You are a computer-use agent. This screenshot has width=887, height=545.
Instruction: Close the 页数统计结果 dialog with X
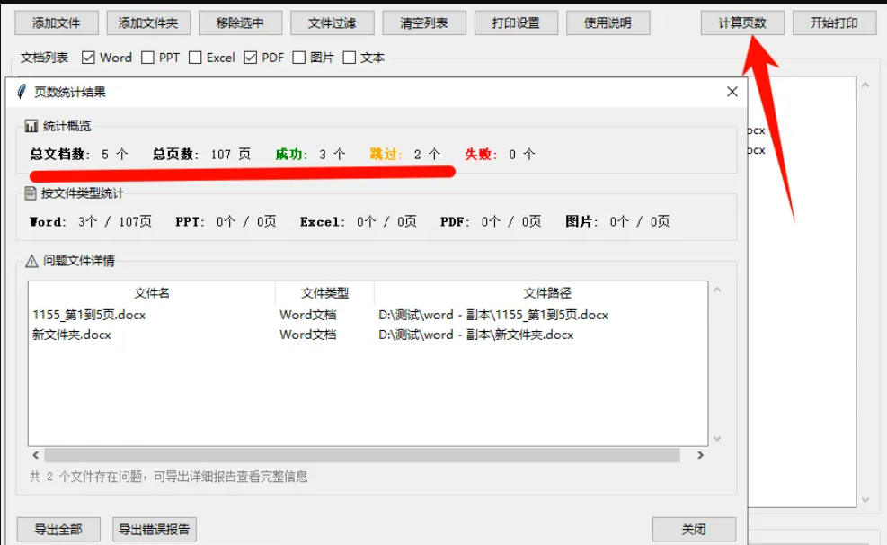pos(732,92)
